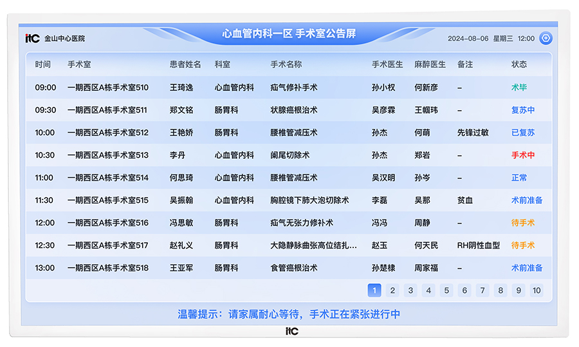The image size is (579, 347).
Task: Go to page 6 in pagination
Action: click(464, 290)
